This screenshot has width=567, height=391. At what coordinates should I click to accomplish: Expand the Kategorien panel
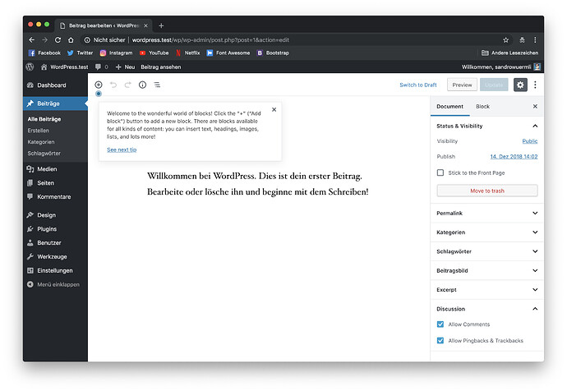(487, 232)
